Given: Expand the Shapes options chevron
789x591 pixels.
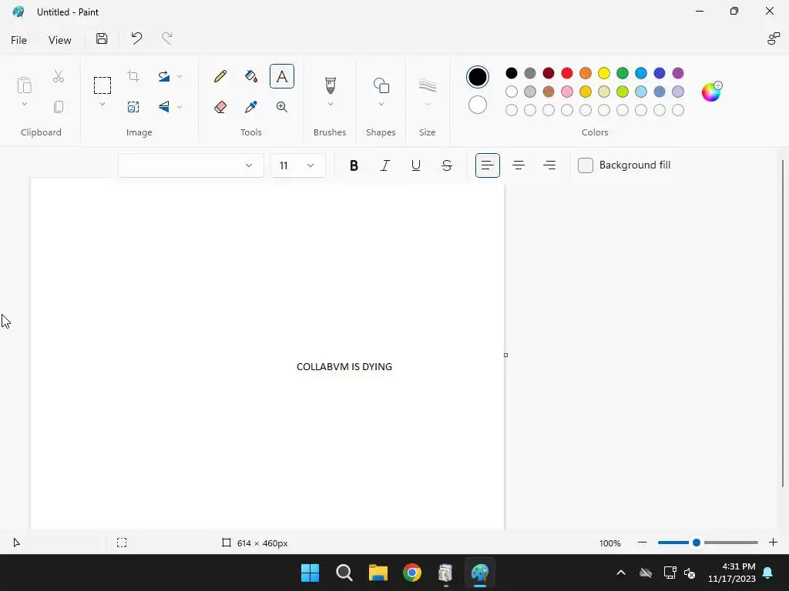Looking at the screenshot, I should (x=381, y=104).
